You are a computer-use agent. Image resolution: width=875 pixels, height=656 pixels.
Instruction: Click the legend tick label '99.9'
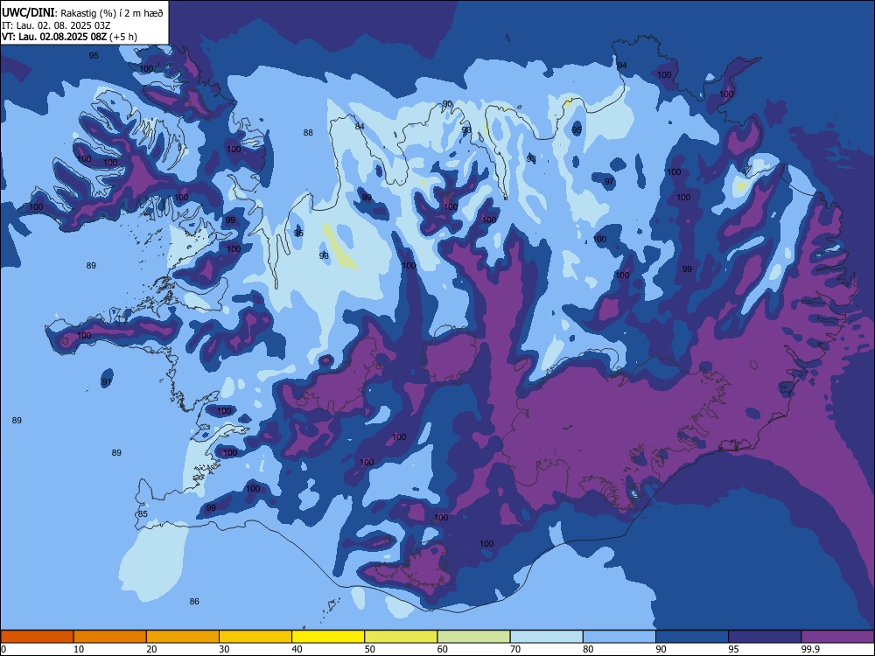810,649
